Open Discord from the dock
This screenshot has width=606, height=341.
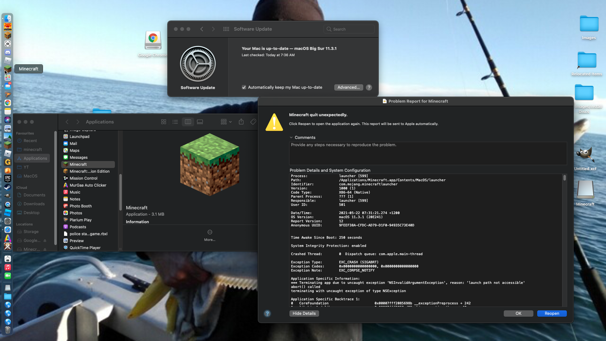point(8,52)
